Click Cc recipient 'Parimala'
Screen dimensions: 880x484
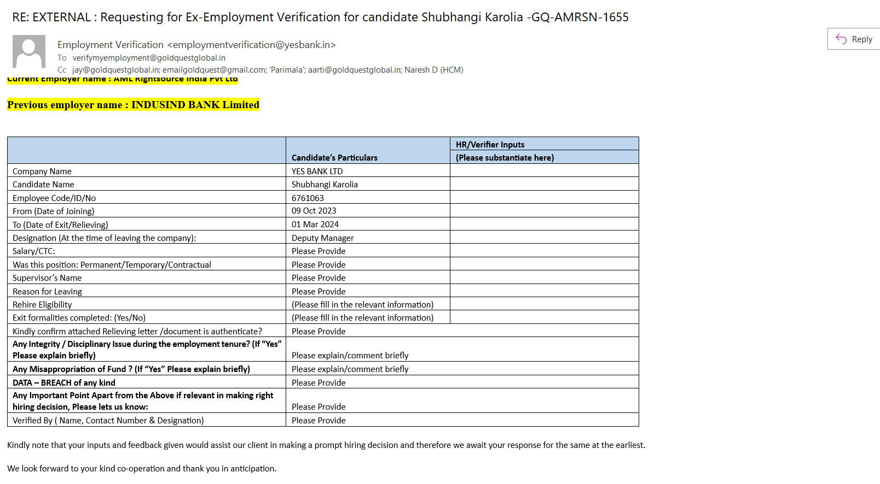(x=286, y=70)
